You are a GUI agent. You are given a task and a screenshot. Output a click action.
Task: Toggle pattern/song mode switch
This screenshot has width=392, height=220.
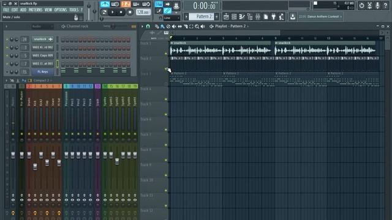point(104,12)
